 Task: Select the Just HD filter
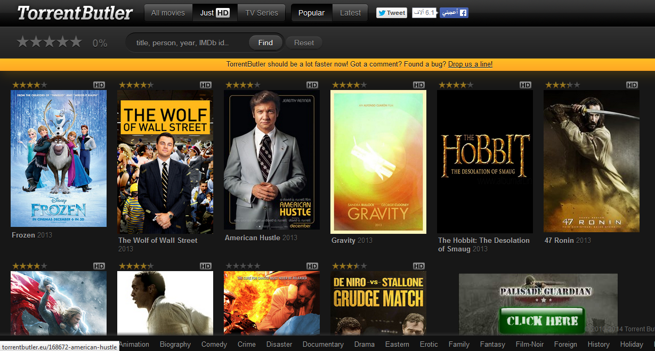click(215, 13)
